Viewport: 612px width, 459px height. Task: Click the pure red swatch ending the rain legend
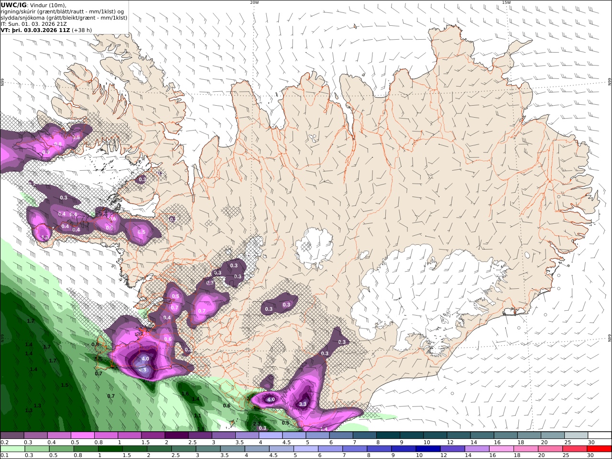point(600,449)
